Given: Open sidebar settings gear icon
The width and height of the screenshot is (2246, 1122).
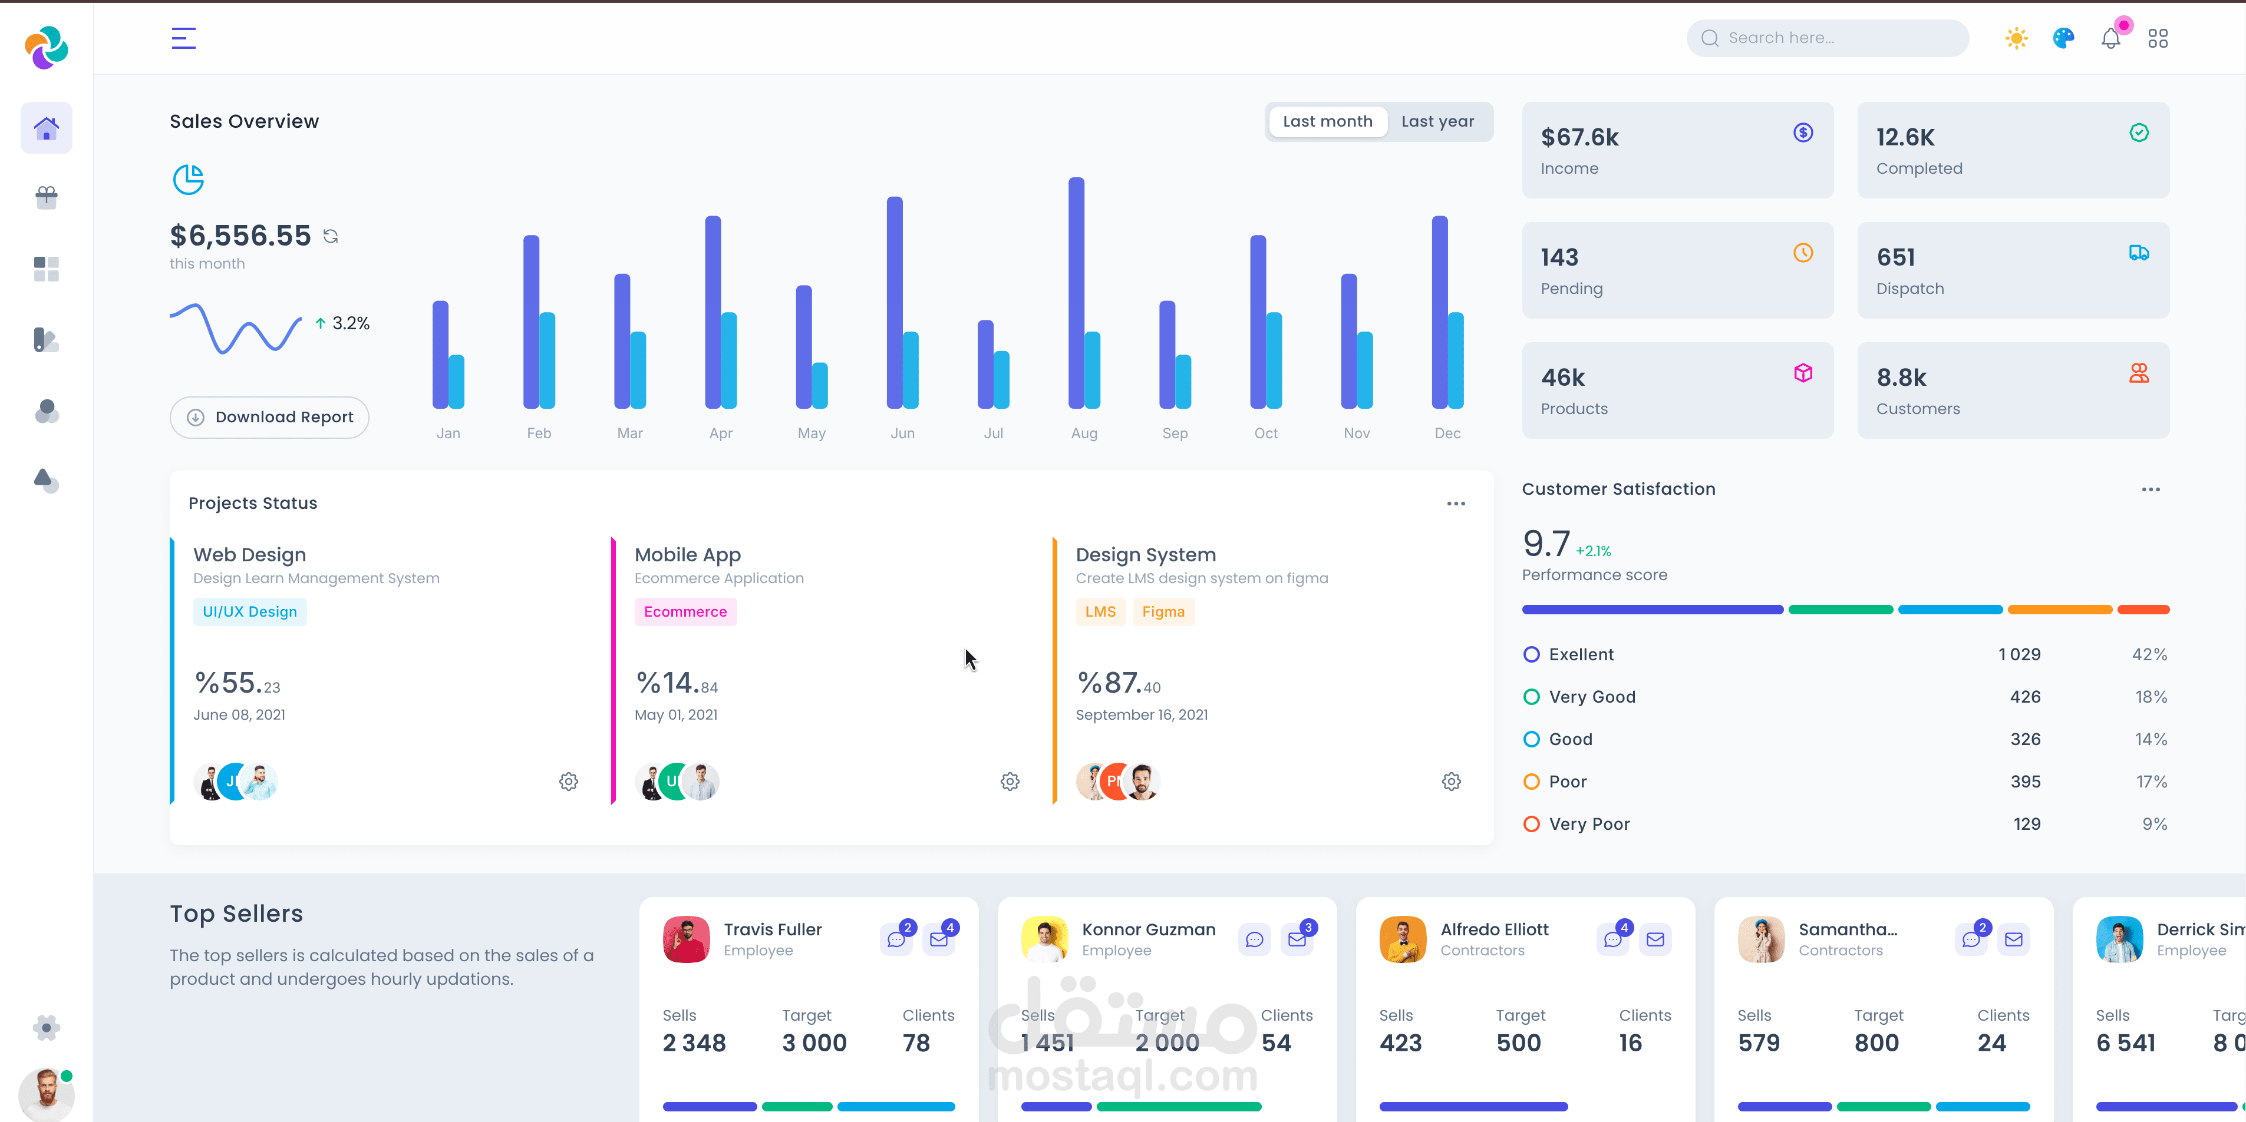Looking at the screenshot, I should 46,1028.
